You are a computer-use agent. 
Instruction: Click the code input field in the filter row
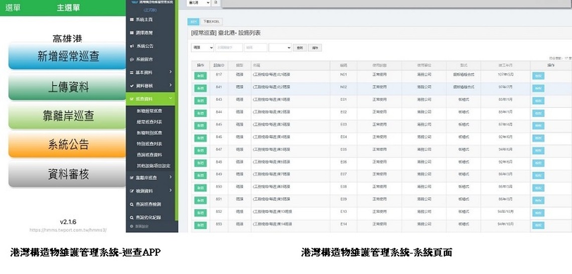click(256, 48)
